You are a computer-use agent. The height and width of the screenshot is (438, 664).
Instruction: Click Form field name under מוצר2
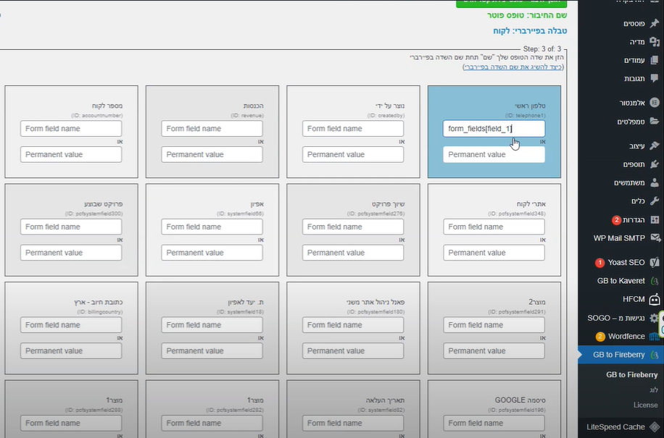[x=494, y=324]
